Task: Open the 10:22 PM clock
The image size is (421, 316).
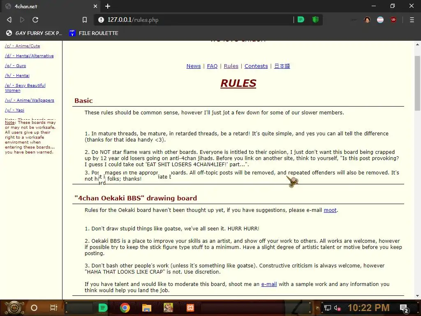Action: (369, 308)
